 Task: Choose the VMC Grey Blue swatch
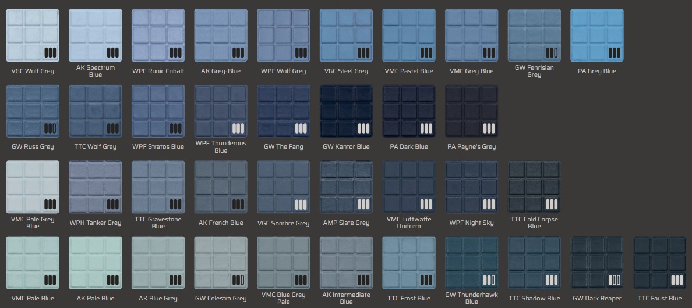[471, 35]
